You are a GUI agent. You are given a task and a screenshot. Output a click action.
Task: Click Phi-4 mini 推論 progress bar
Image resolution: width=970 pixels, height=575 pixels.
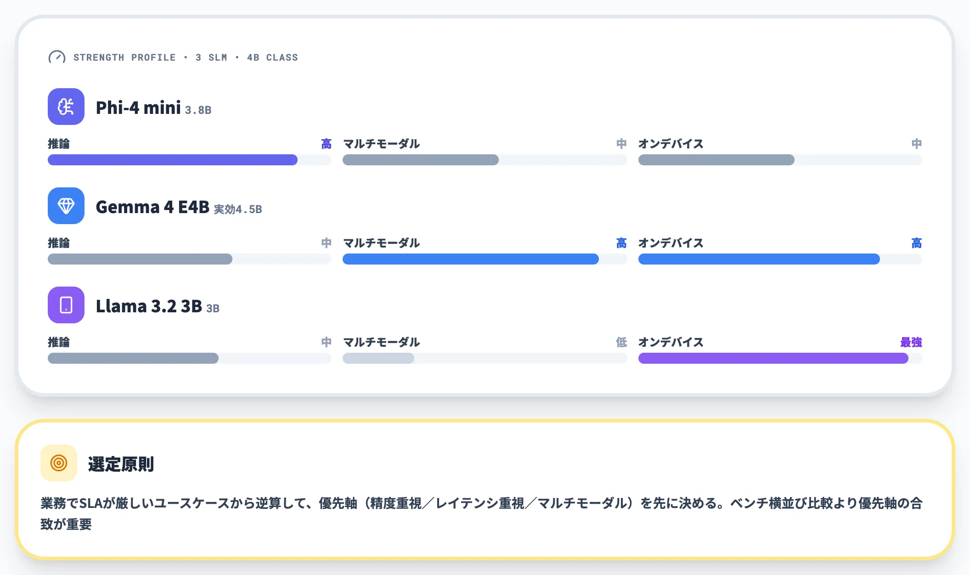pyautogui.click(x=190, y=160)
